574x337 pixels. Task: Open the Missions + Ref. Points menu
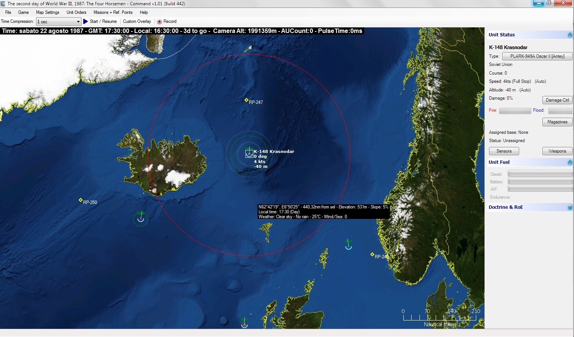113,12
